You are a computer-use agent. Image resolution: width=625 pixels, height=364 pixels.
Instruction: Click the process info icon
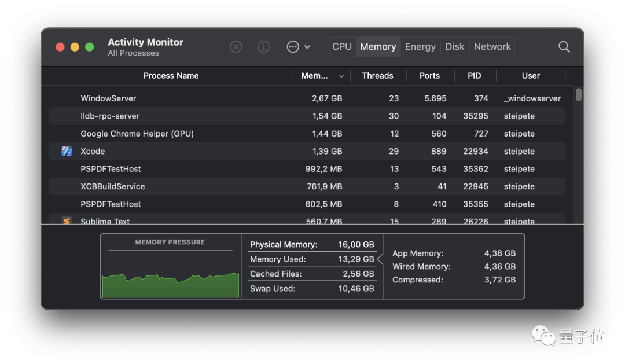click(x=264, y=47)
